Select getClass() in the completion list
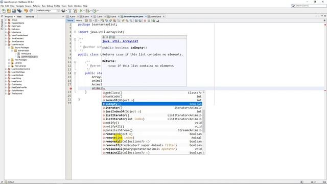327x184 pixels. tap(152, 93)
